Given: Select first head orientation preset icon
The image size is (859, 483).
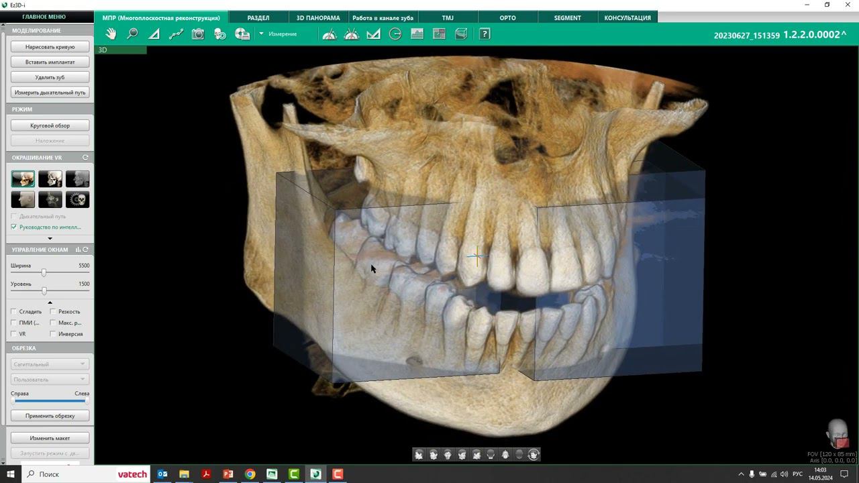Looking at the screenshot, I should [419, 455].
